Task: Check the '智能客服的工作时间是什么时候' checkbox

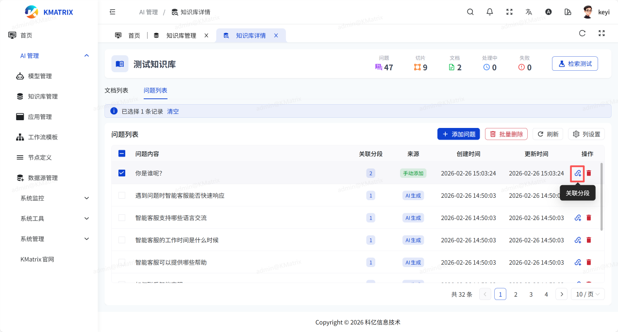Action: coord(122,240)
